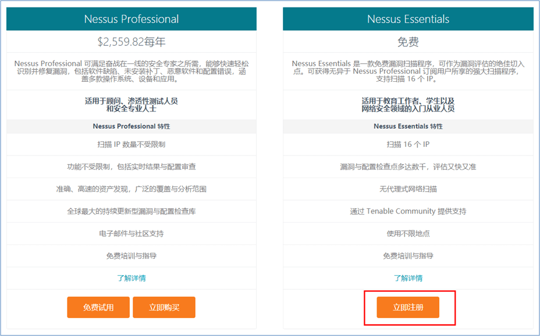
Task: Click the 立即注册 button
Action: point(408,307)
